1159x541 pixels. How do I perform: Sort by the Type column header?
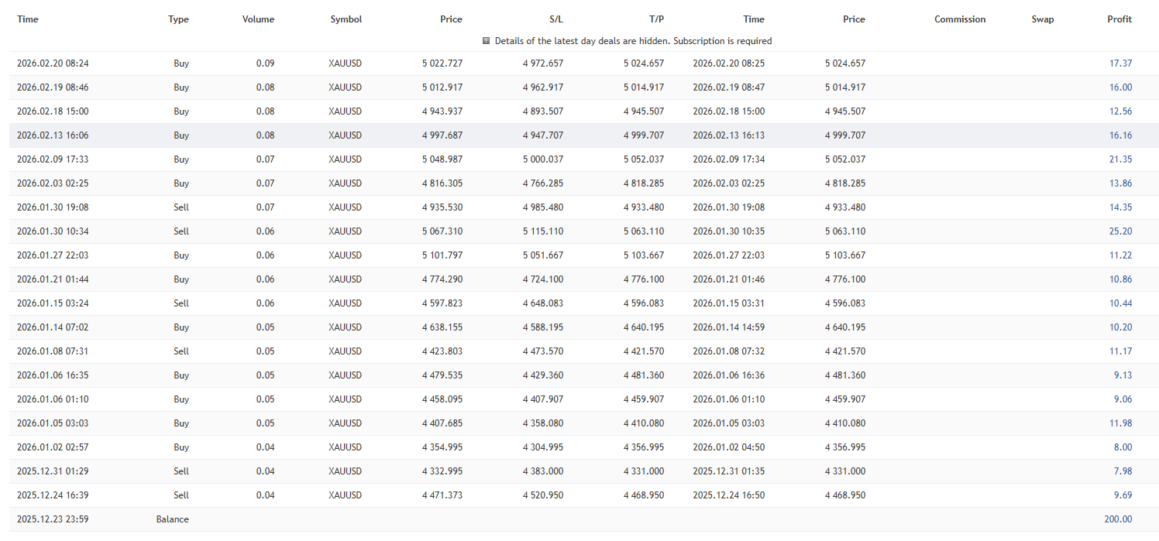(x=178, y=19)
